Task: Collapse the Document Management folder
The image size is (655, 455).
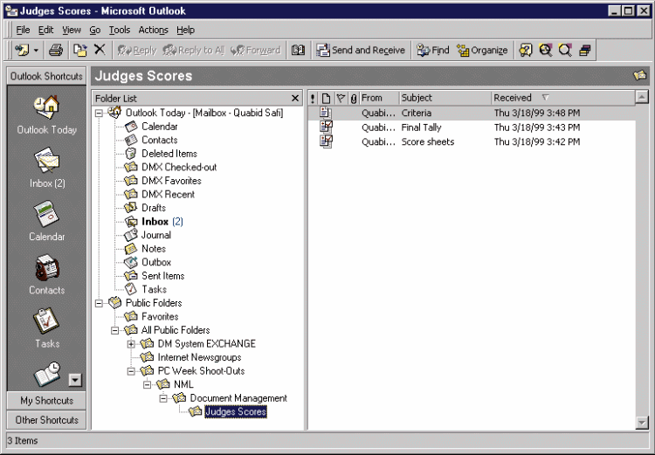Action: tap(163, 398)
